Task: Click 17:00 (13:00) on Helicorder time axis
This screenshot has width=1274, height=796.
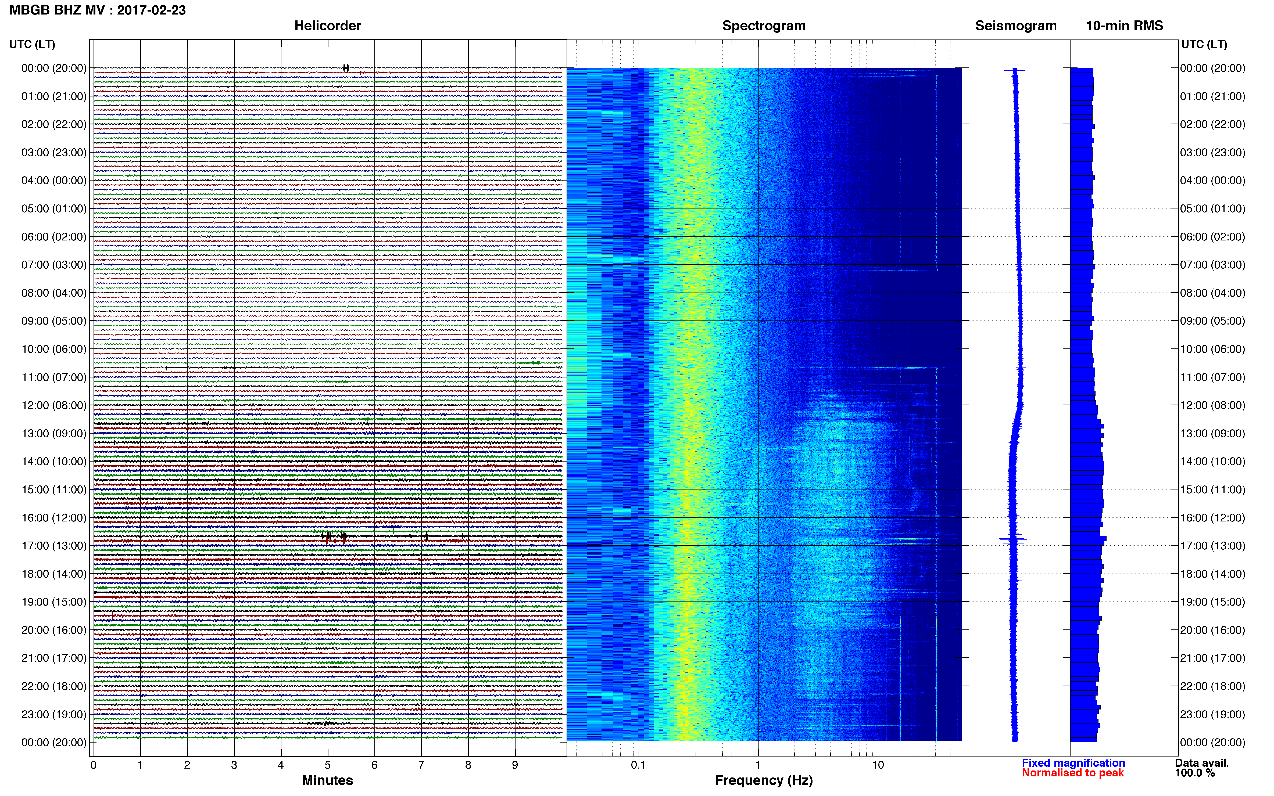Action: (x=54, y=546)
